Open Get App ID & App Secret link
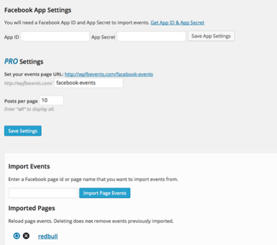 177,23
